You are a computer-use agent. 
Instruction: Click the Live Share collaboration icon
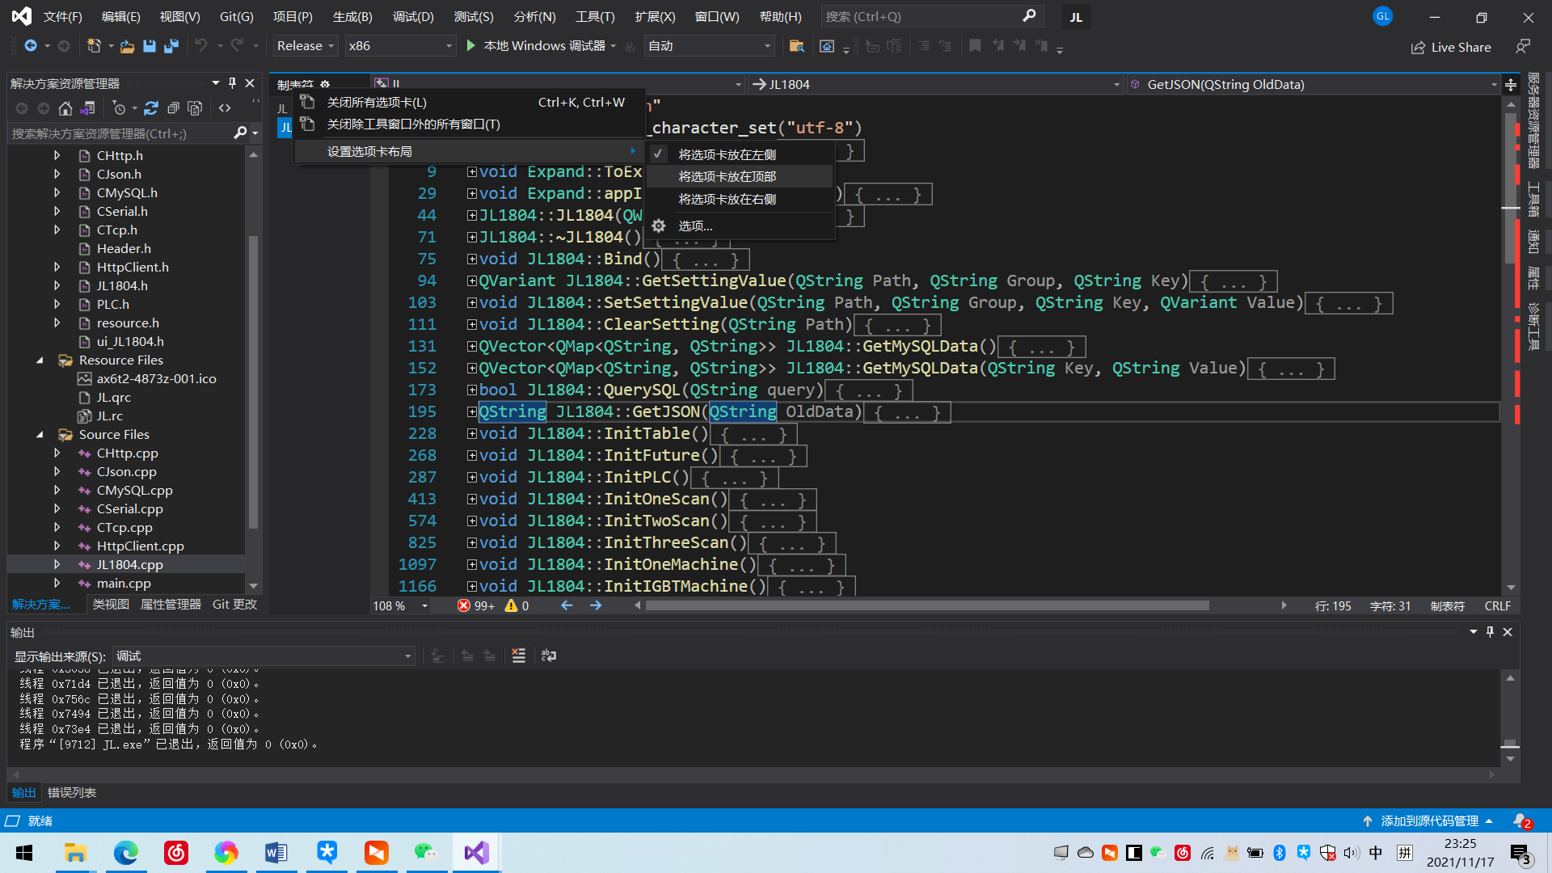coord(1418,46)
